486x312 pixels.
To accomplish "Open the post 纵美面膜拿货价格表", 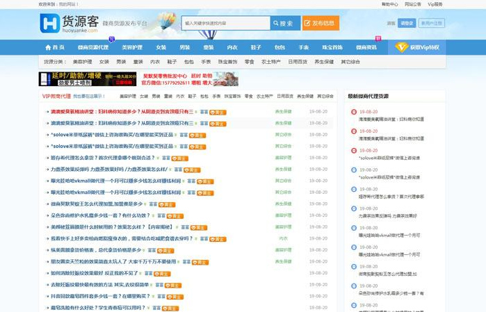I will [96, 250].
